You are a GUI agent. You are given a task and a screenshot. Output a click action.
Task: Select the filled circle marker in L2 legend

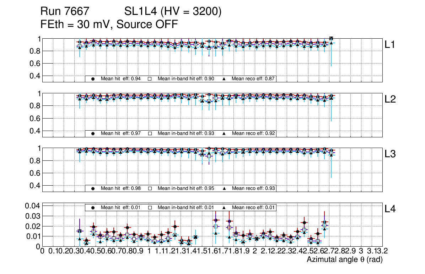[x=93, y=133]
